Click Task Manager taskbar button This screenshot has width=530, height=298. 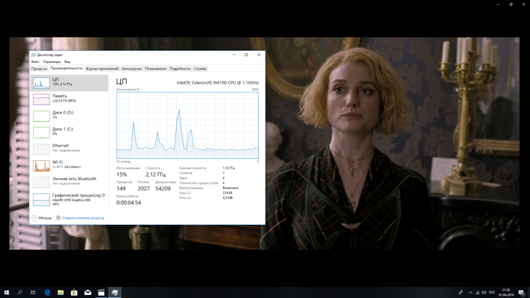(x=115, y=292)
